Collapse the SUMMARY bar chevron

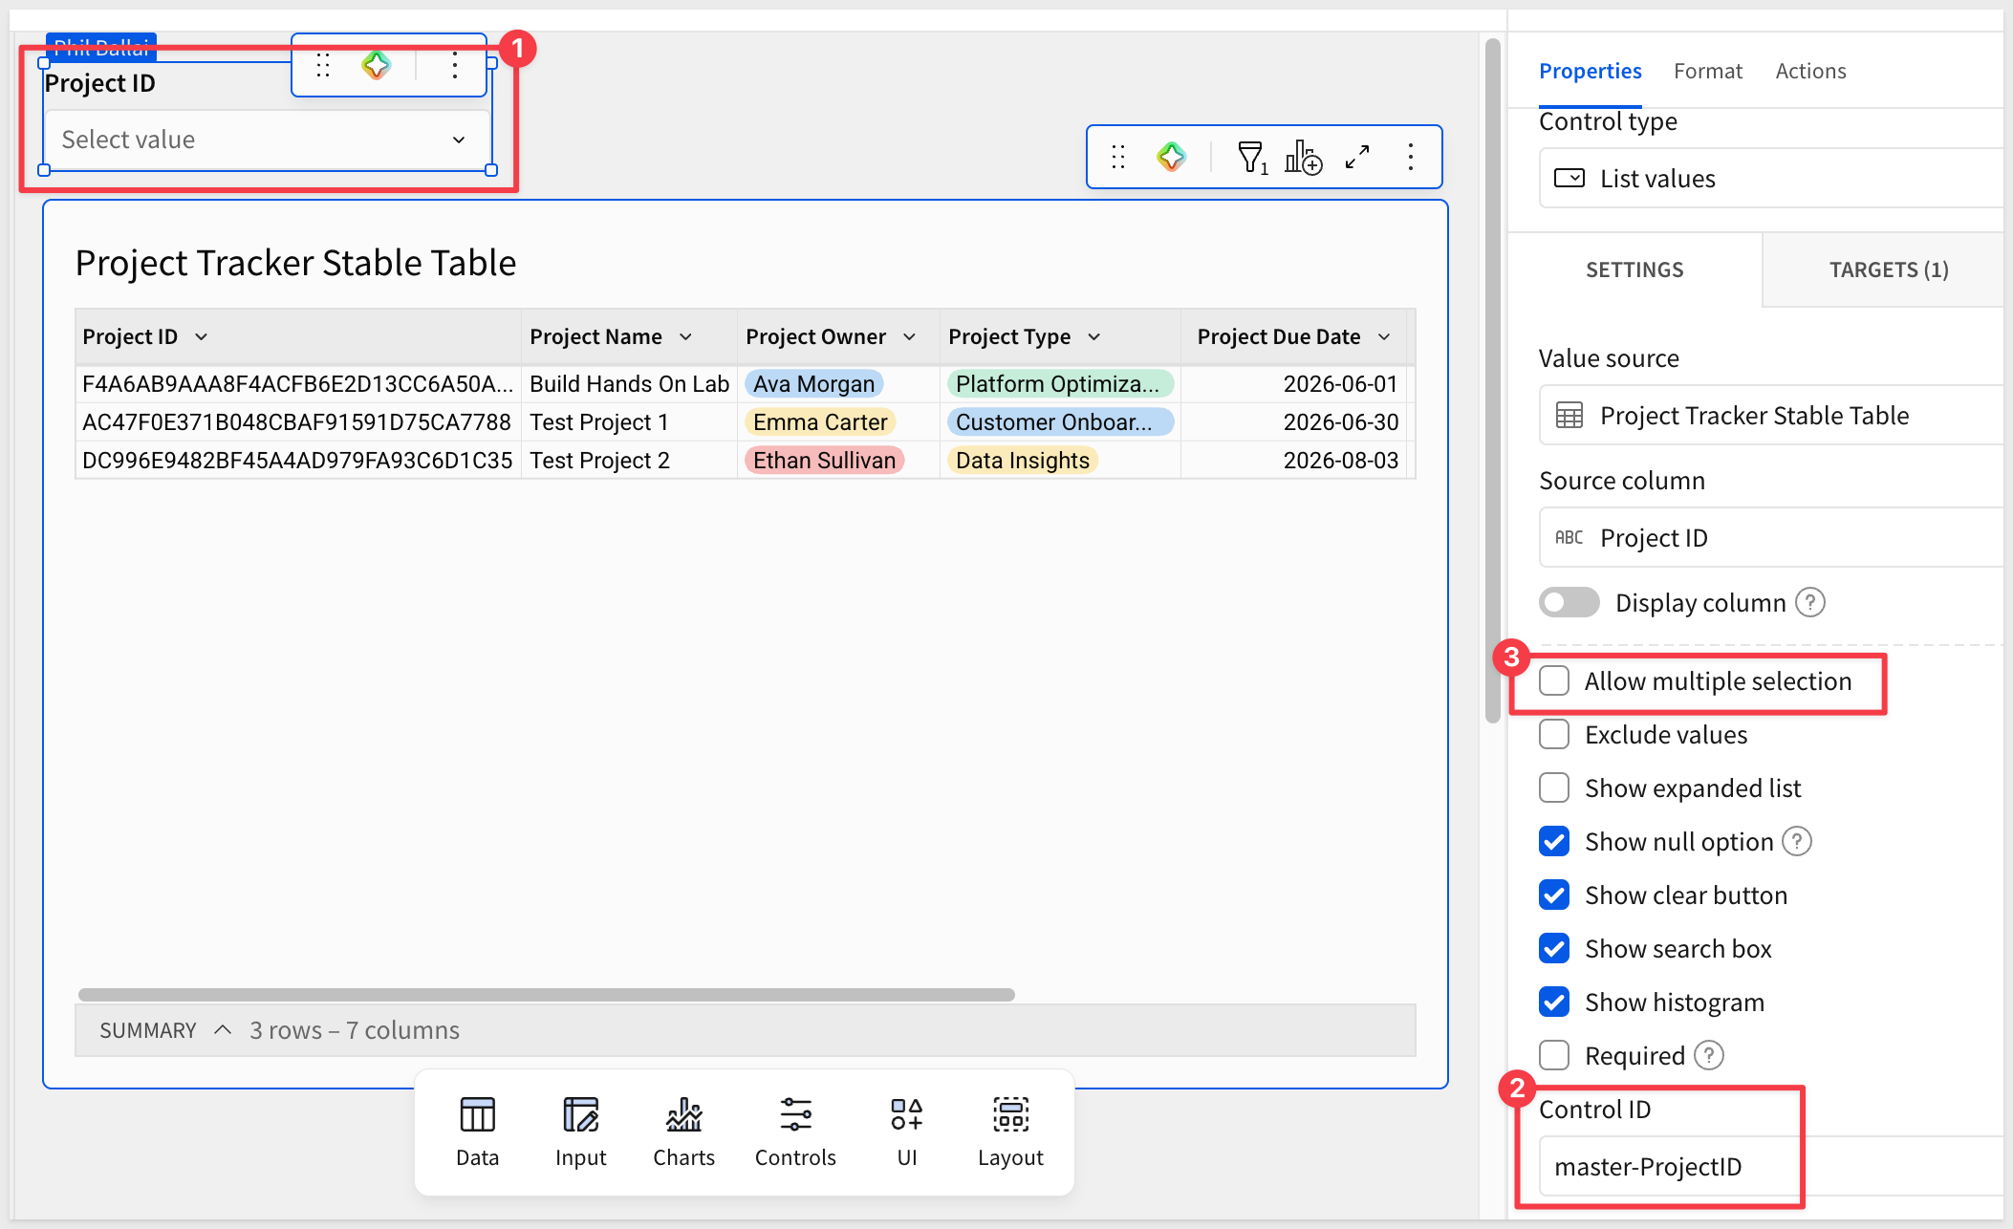pyautogui.click(x=223, y=1030)
